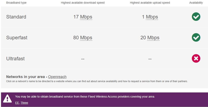
Task: Click the Mbps abbreviation beside 80
Action: coord(86,38)
